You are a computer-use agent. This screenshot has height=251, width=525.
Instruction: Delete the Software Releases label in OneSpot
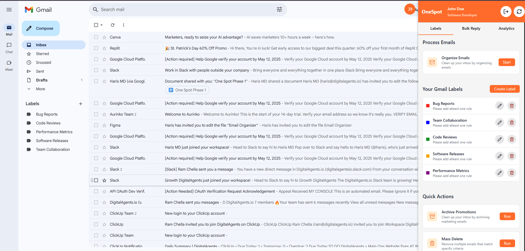(x=512, y=156)
